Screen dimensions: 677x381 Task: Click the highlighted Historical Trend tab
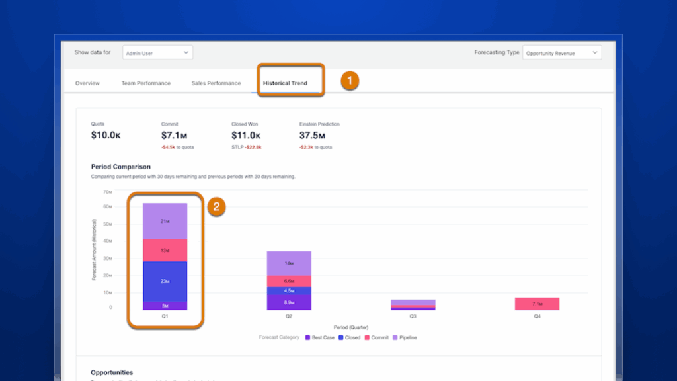coord(288,83)
